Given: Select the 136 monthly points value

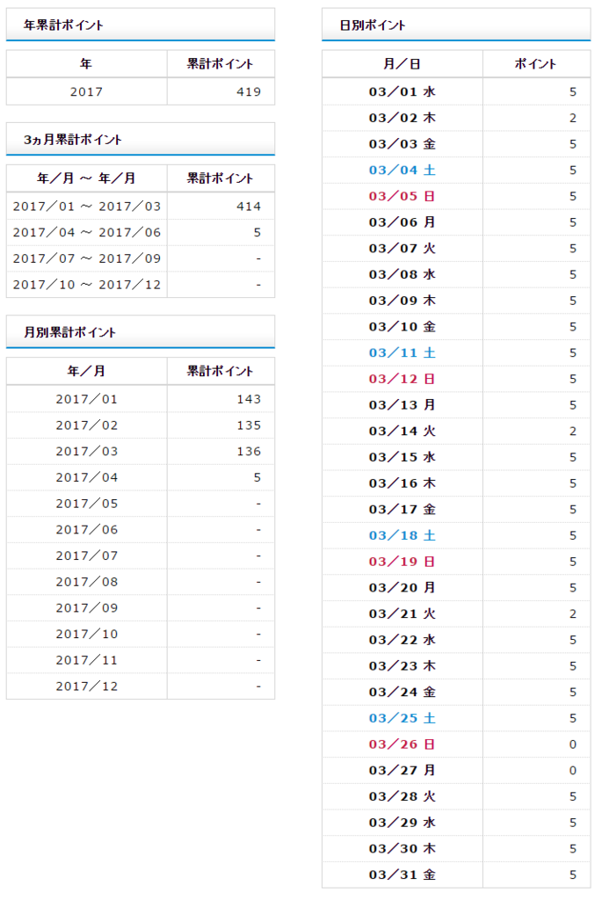Looking at the screenshot, I should coord(249,452).
